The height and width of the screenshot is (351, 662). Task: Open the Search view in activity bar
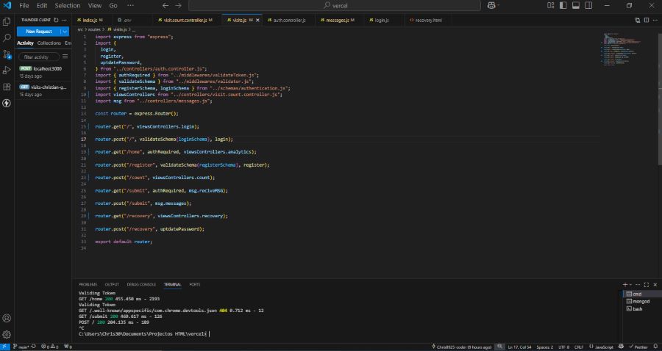coord(7,37)
